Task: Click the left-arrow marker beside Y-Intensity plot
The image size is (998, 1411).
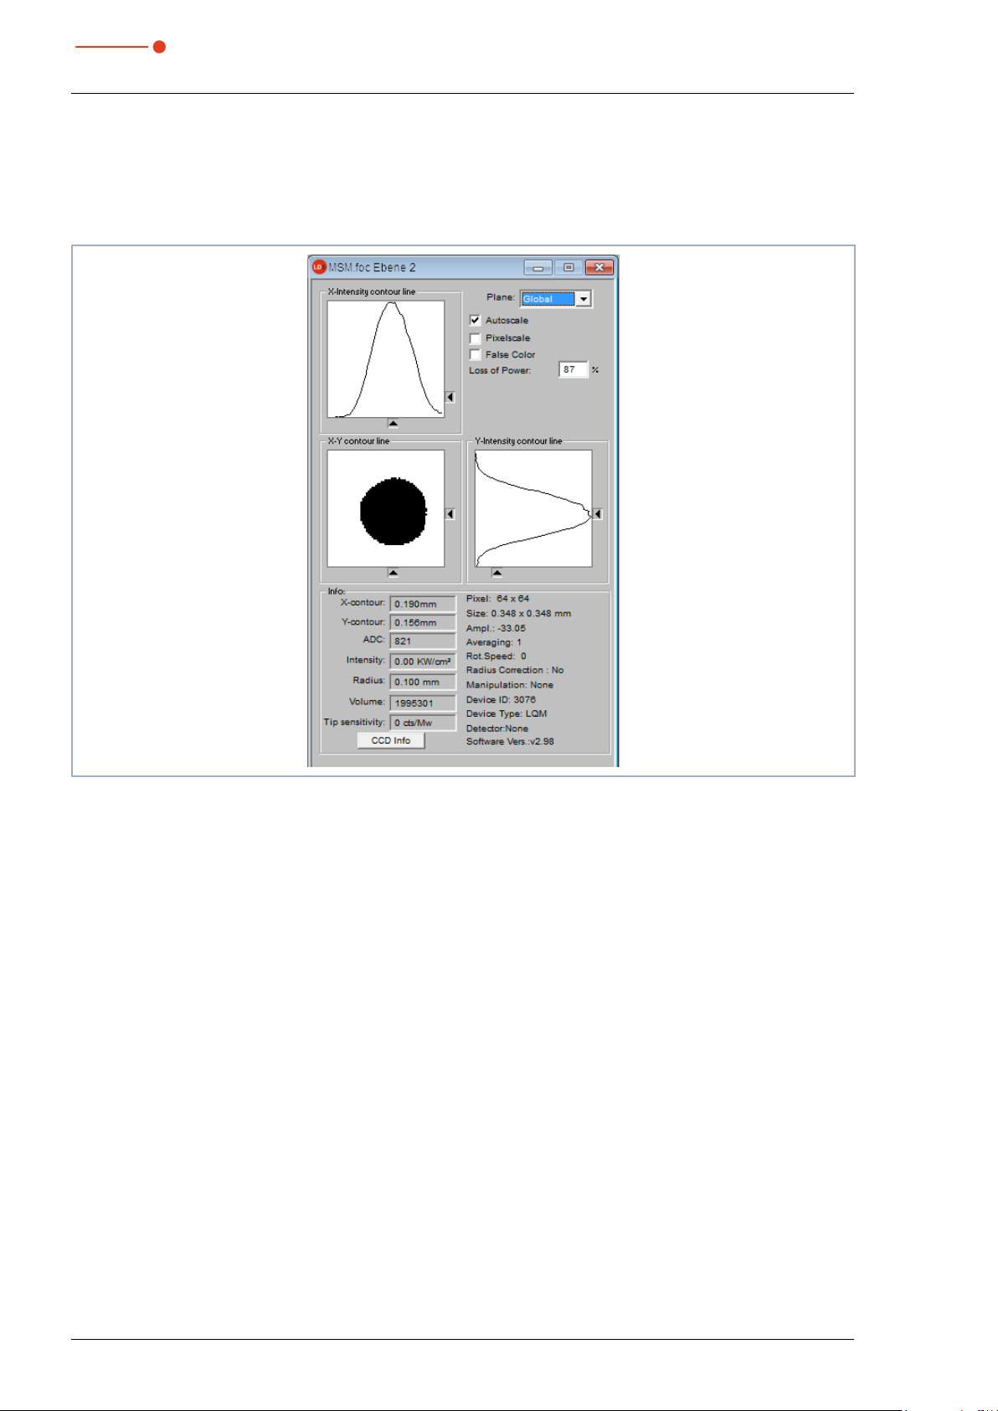Action: click(x=597, y=513)
